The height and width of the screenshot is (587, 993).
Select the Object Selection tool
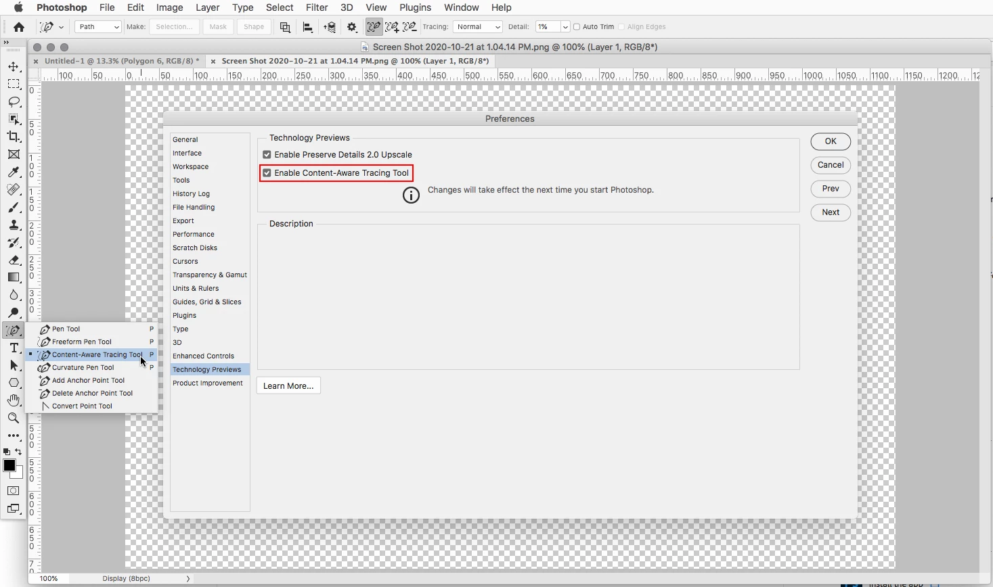[14, 120]
